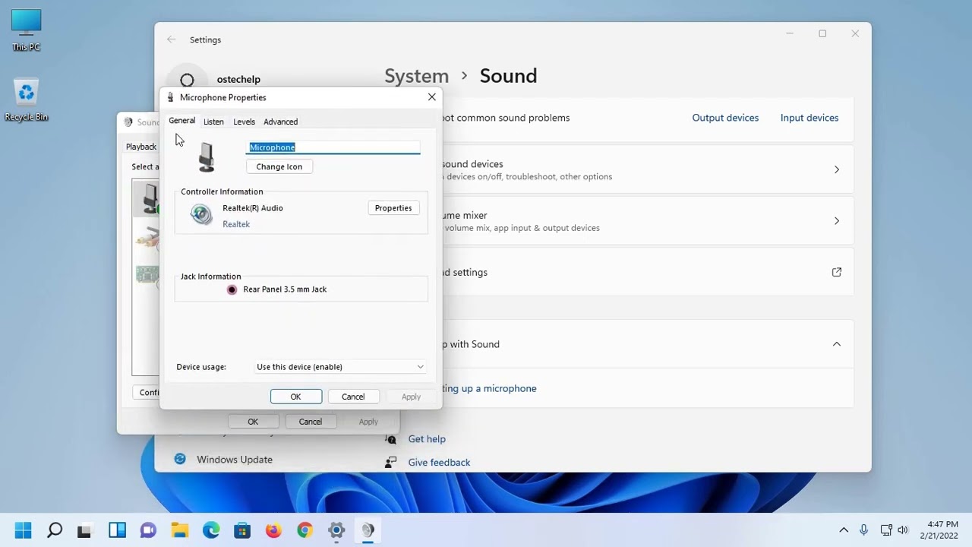Open This PC desktop icon
972x547 pixels.
click(x=26, y=30)
